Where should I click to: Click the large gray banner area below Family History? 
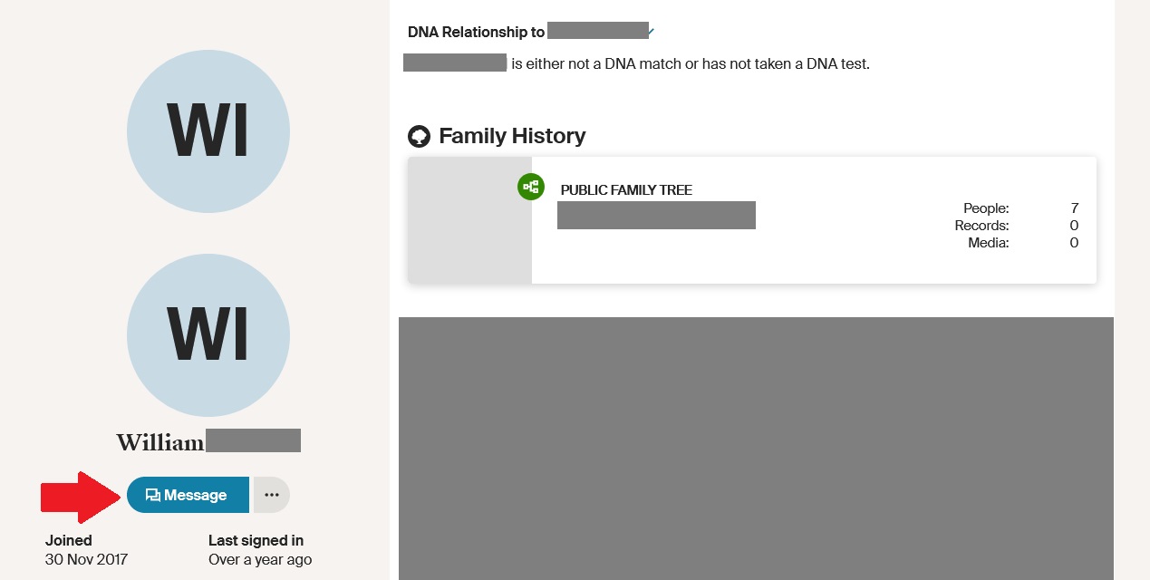(x=757, y=449)
